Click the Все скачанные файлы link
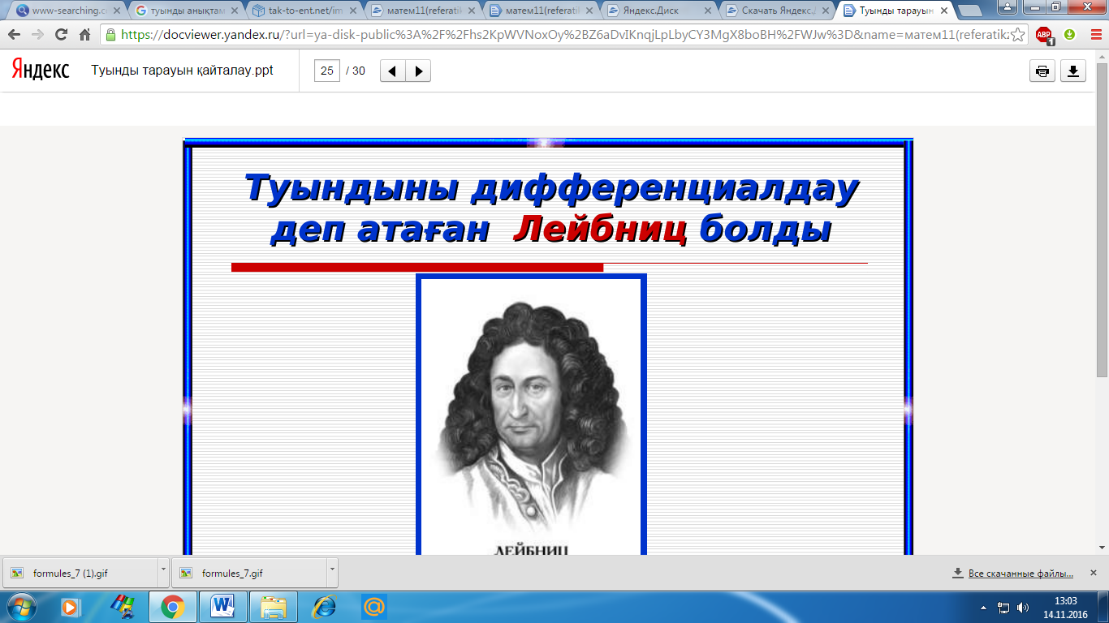The width and height of the screenshot is (1109, 623). pos(1021,574)
